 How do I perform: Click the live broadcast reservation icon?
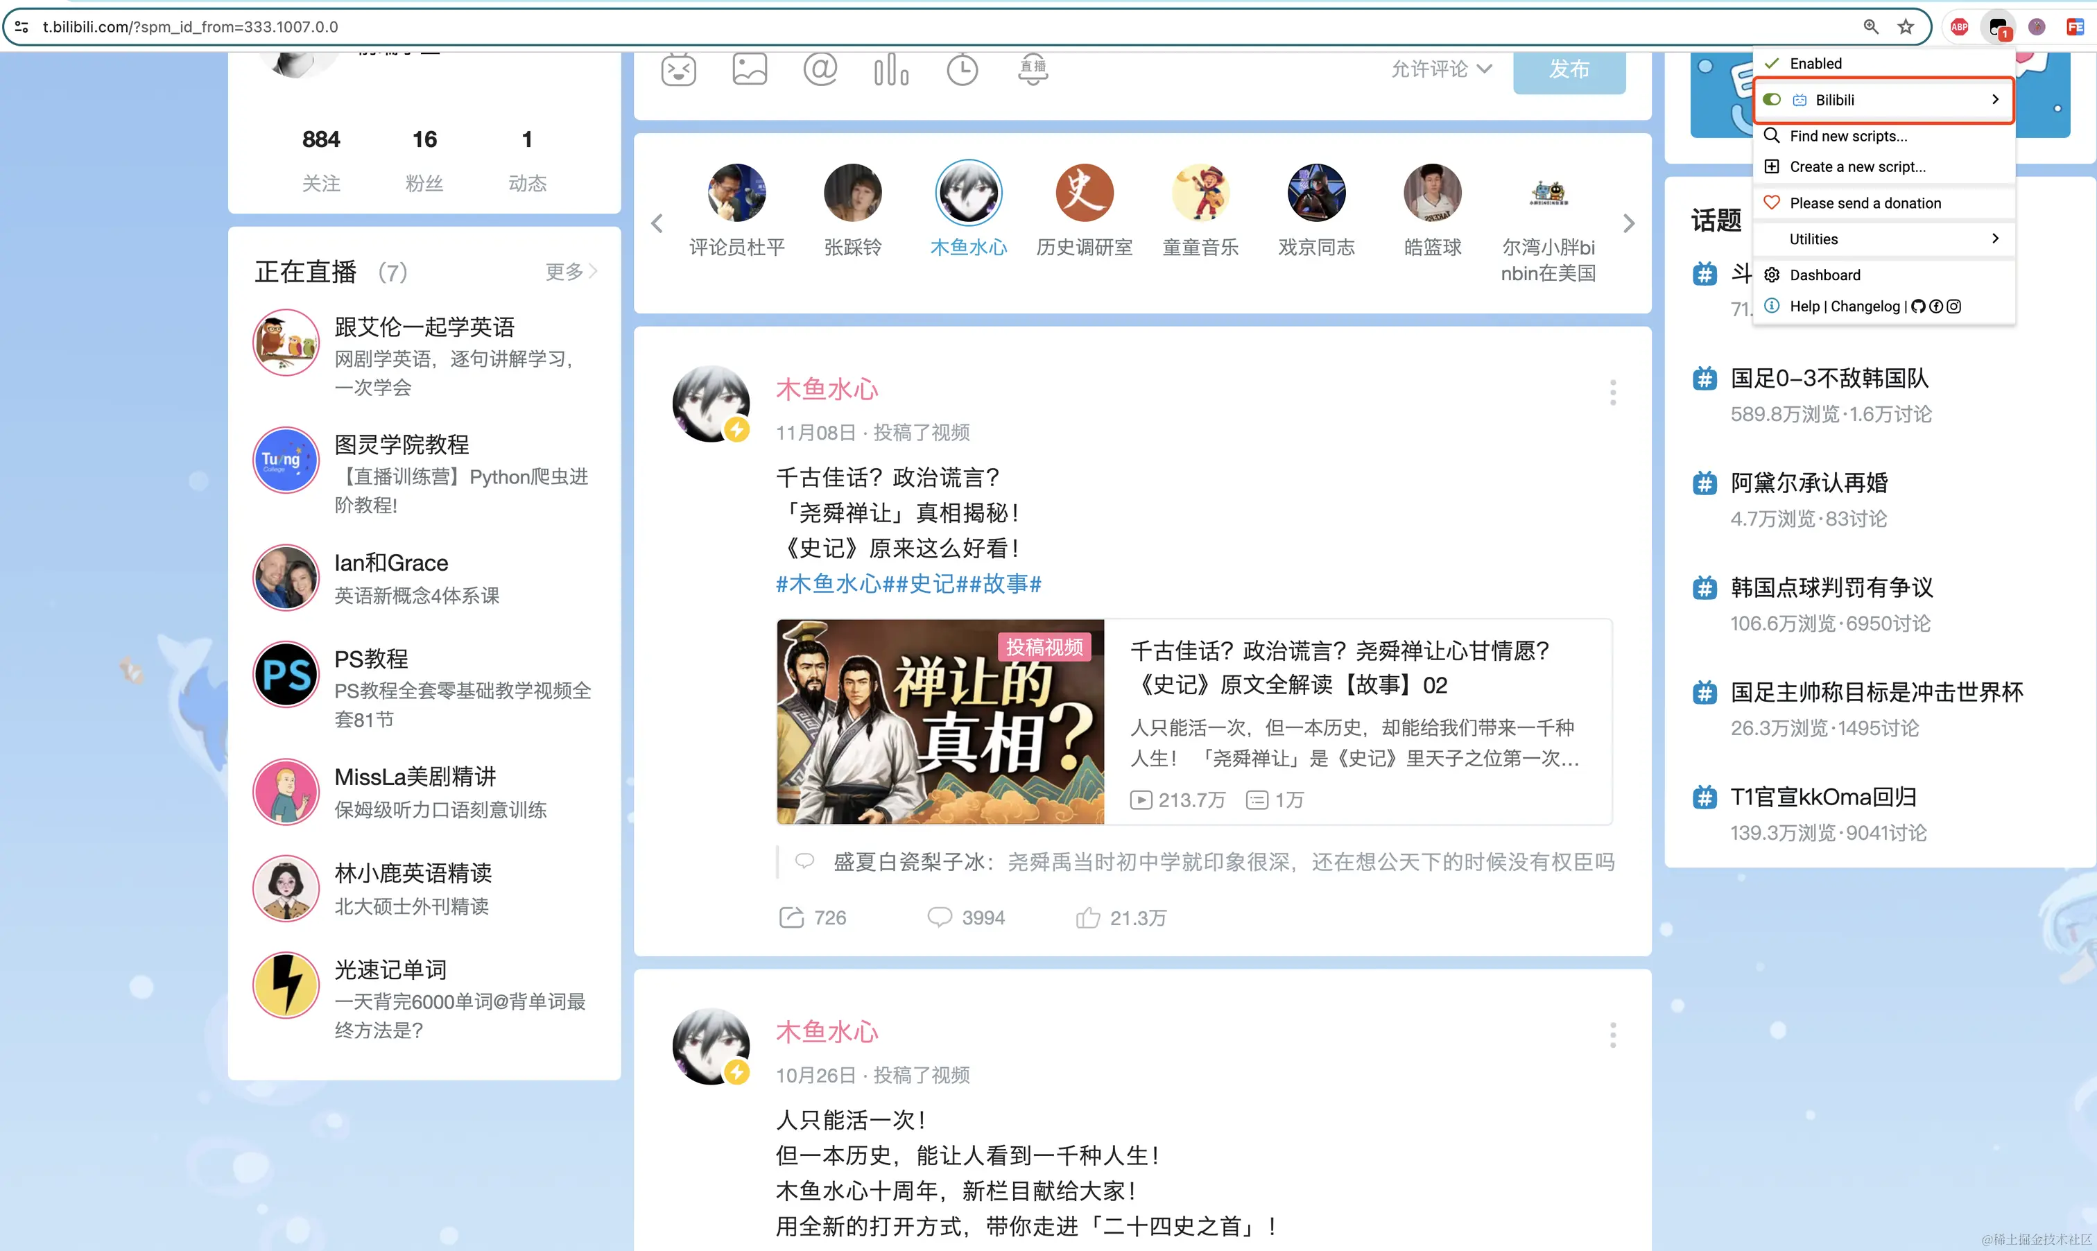pos(1033,69)
